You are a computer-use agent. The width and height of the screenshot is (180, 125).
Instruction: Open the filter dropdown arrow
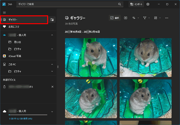(149, 18)
